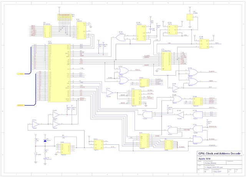The width and height of the screenshot is (246, 177).
Task: Select the 30 MHz oscillator block
Action: pyautogui.click(x=190, y=17)
